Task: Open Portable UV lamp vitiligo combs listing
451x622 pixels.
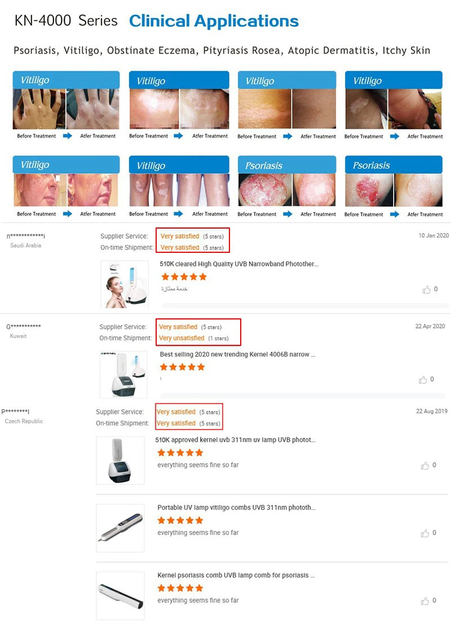Action: tap(237, 508)
